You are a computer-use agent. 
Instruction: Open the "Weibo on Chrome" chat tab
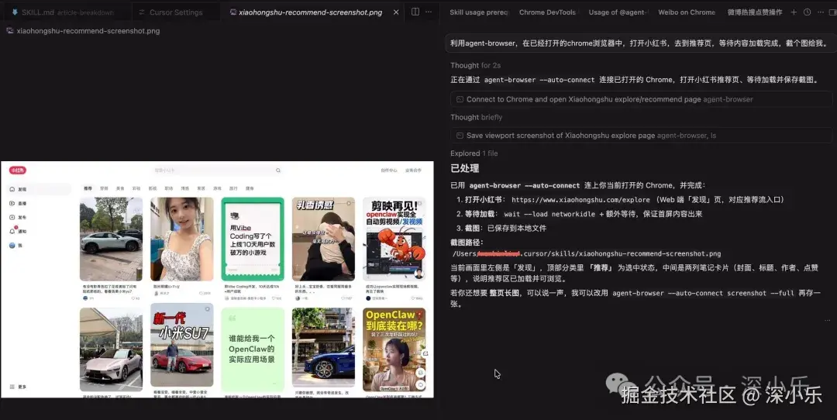coord(687,12)
